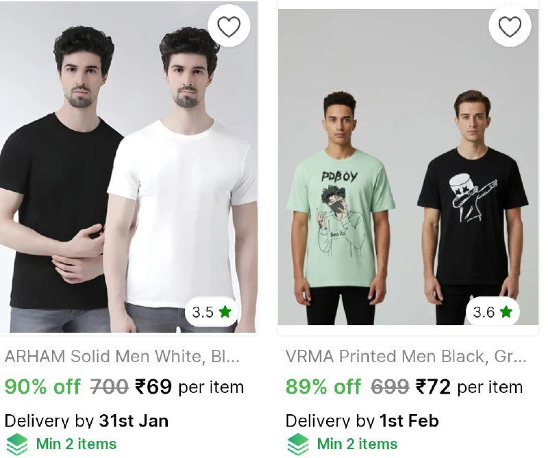Click the 89% off discount label
This screenshot has height=458, width=548.
(x=323, y=387)
